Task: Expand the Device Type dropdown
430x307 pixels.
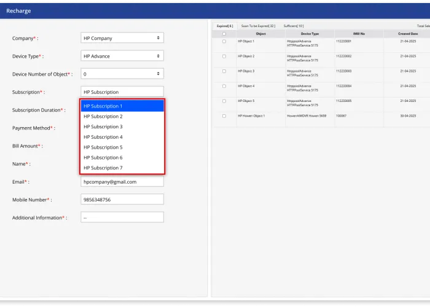Action: tap(122, 56)
